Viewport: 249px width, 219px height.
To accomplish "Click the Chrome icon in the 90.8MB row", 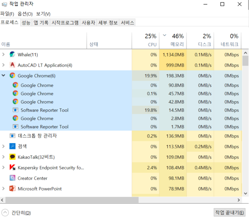I will tap(15, 85).
